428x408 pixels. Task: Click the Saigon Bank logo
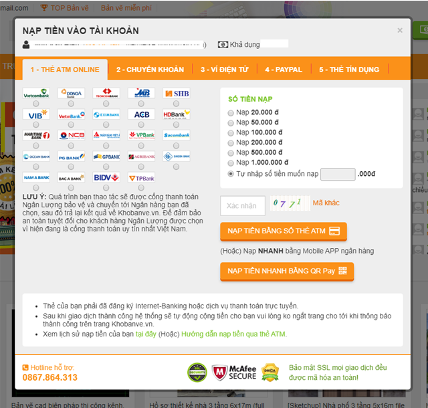177,157
